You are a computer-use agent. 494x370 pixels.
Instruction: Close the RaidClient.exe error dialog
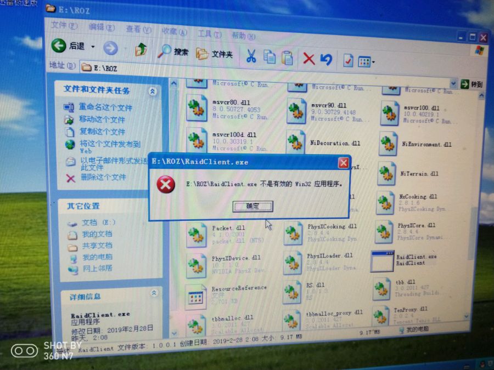(343, 163)
